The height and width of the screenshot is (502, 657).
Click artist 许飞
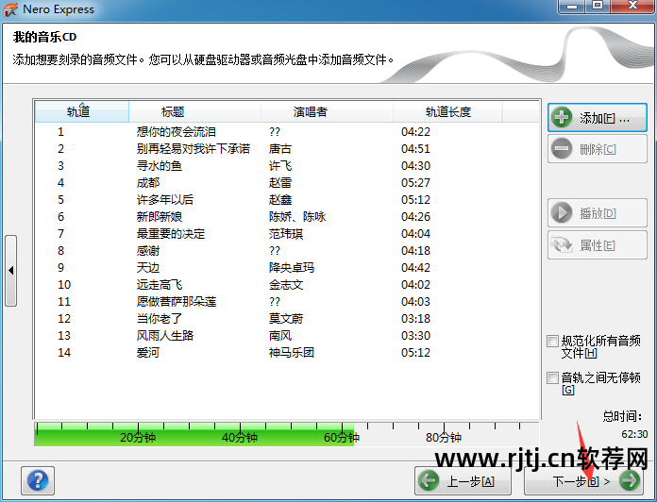tap(280, 166)
